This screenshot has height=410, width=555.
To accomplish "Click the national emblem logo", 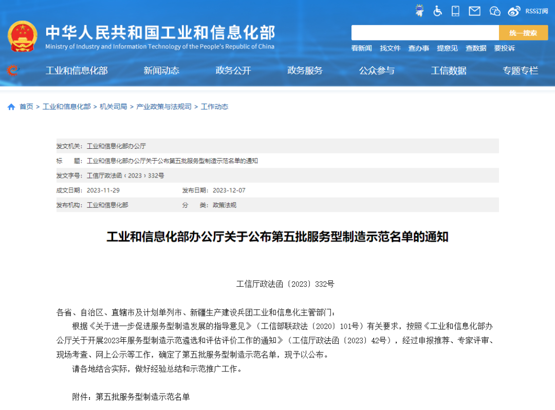I will pos(22,36).
